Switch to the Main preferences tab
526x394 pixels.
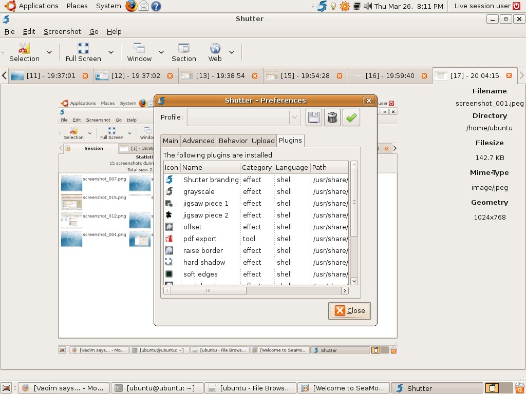(171, 141)
